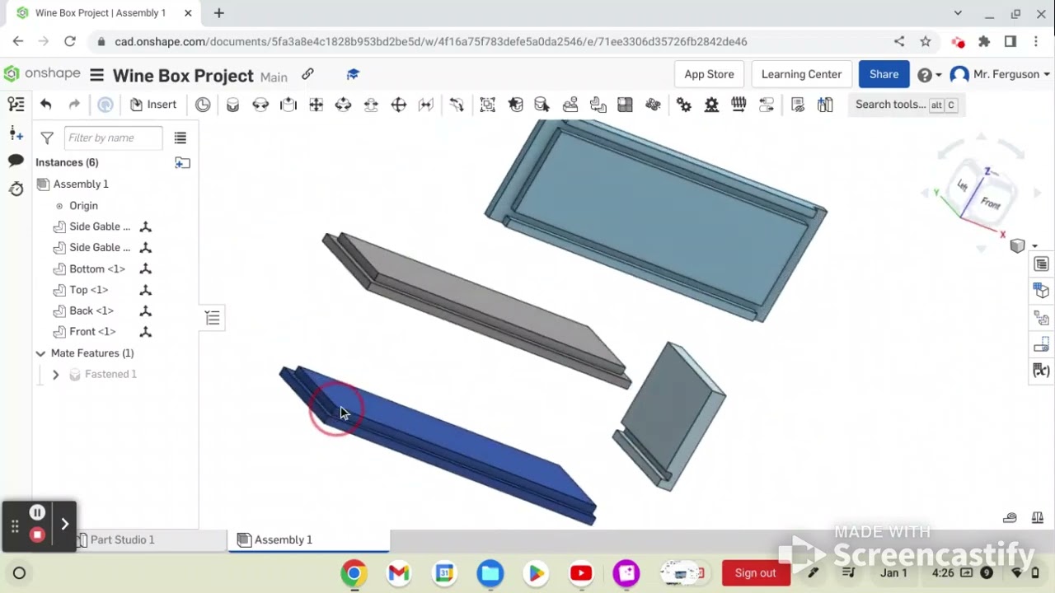The width and height of the screenshot is (1055, 593).
Task: Click the add folder icon next to Instances
Action: point(182,162)
